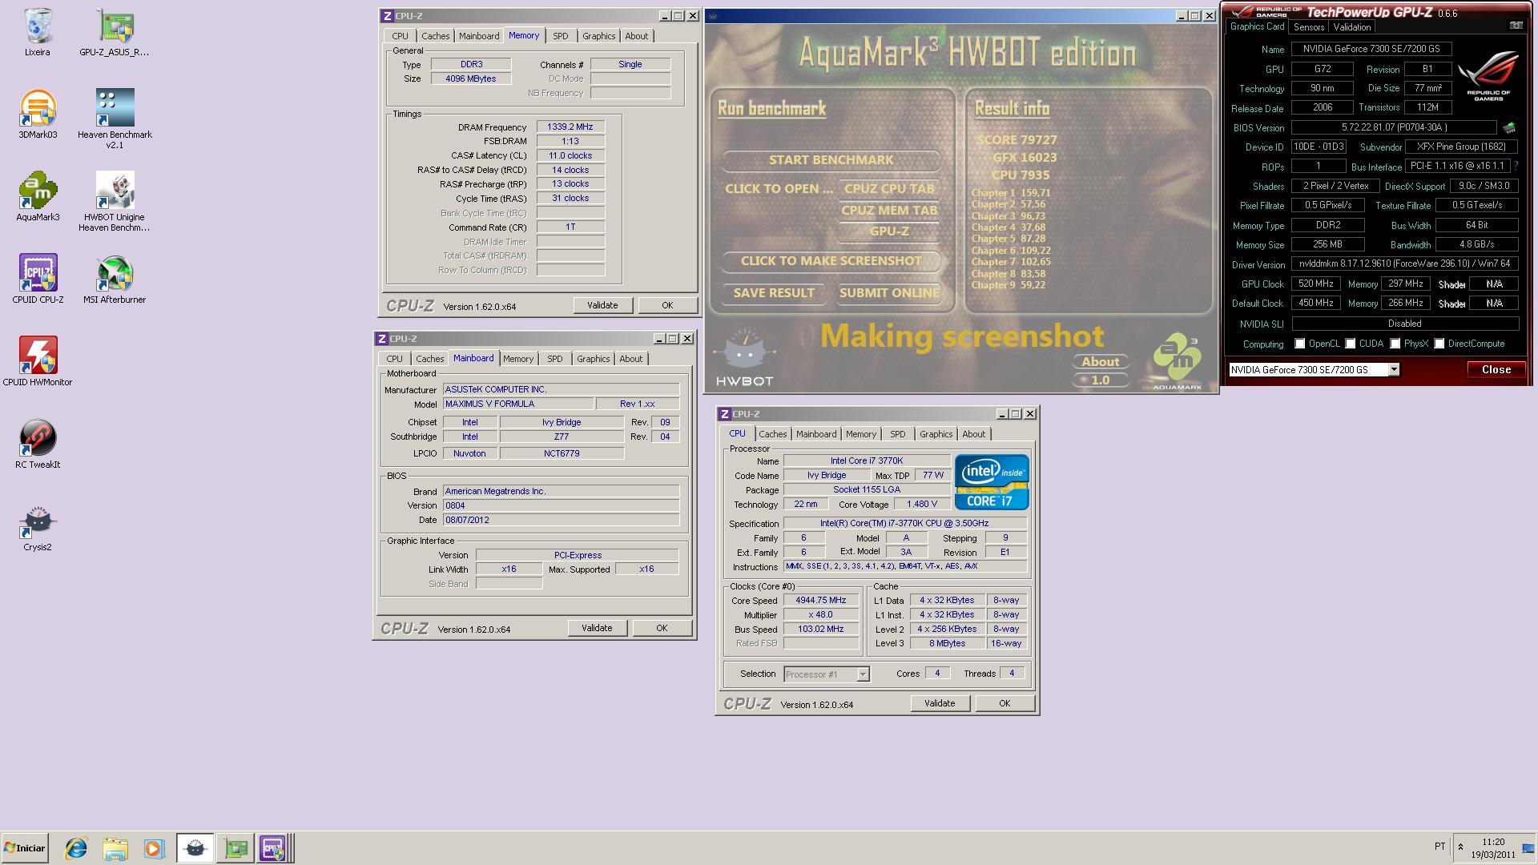The image size is (1538, 865).
Task: Click OK in CPU-Z Mainboard window
Action: [x=662, y=628]
